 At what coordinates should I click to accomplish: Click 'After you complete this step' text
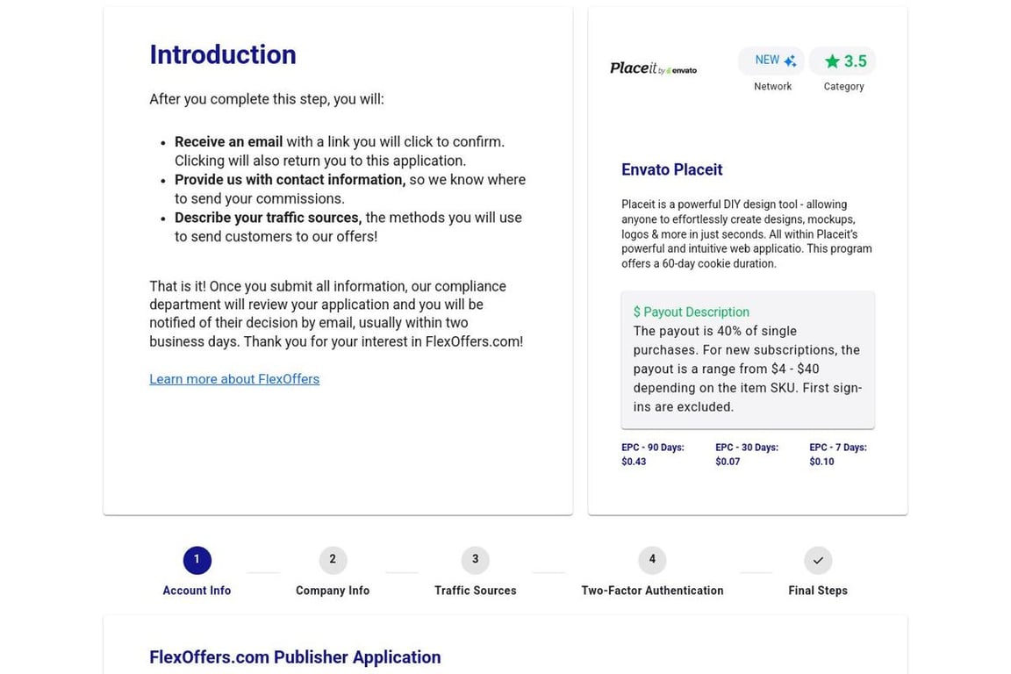coord(267,99)
